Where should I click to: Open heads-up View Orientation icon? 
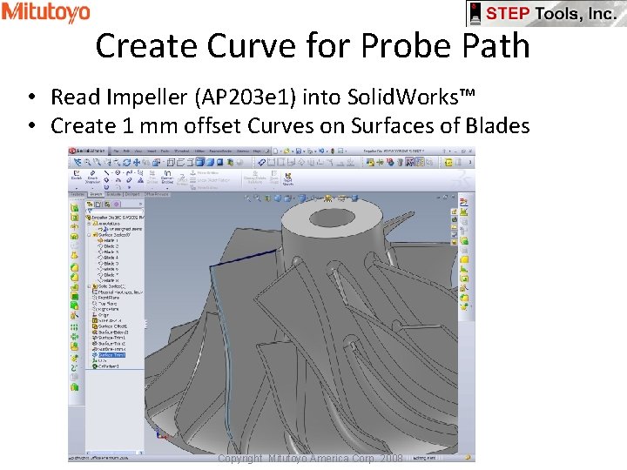[287, 198]
